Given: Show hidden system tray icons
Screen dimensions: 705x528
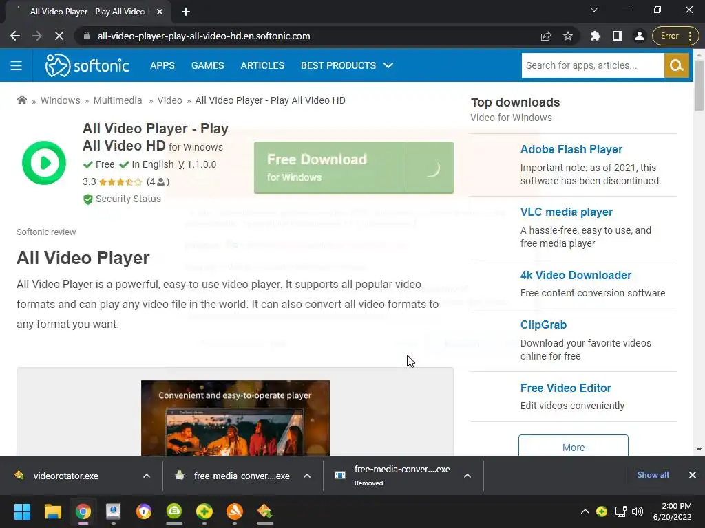Looking at the screenshot, I should [x=585, y=511].
